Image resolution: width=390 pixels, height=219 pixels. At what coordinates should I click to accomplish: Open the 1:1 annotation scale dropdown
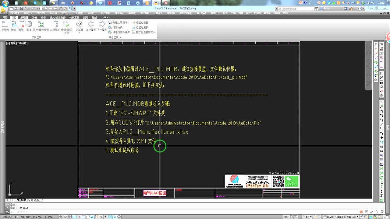pos(310,216)
